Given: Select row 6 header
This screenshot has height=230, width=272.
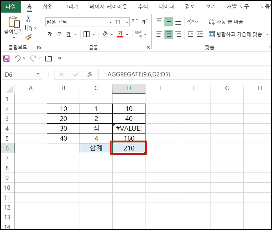Looking at the screenshot, I should (7, 148).
